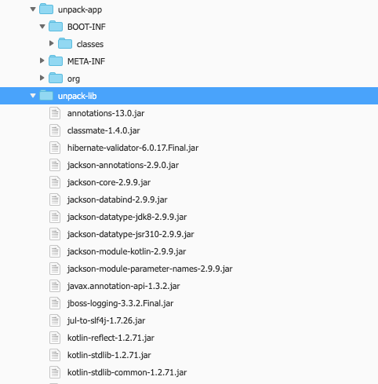Click the jackson-core-2.9.9.jar file icon

[x=55, y=182]
